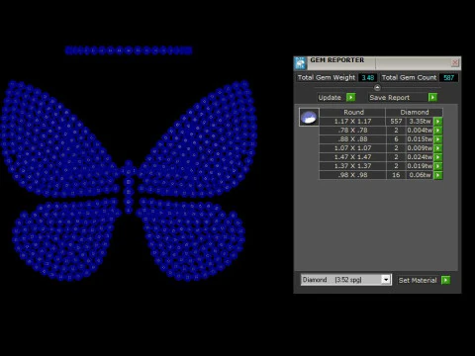Select the 1.47 X 1.47 size cell
475x356 pixels.
(x=352, y=157)
